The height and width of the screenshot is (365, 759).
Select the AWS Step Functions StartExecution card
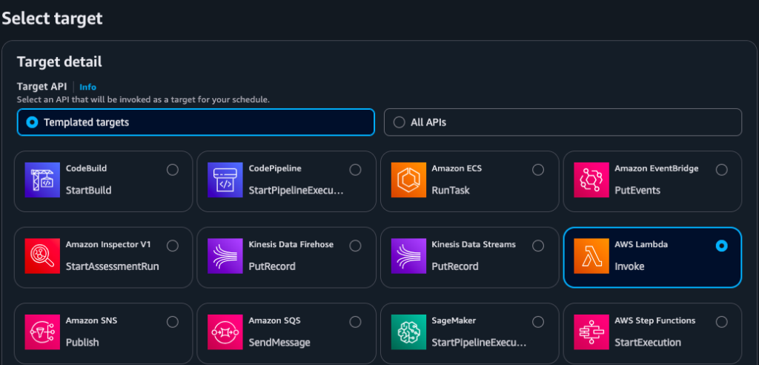tap(652, 333)
